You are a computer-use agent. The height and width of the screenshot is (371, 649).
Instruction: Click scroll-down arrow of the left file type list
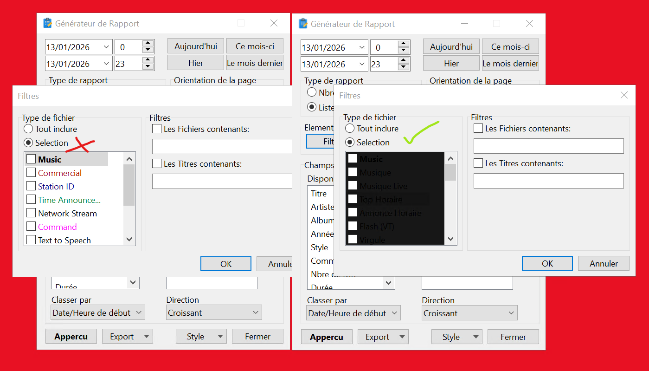tap(129, 240)
